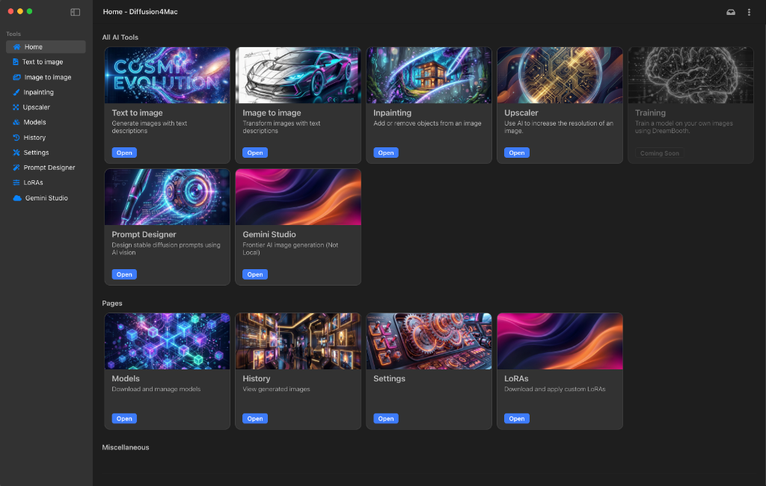Click the brain Training thumbnail

690,76
